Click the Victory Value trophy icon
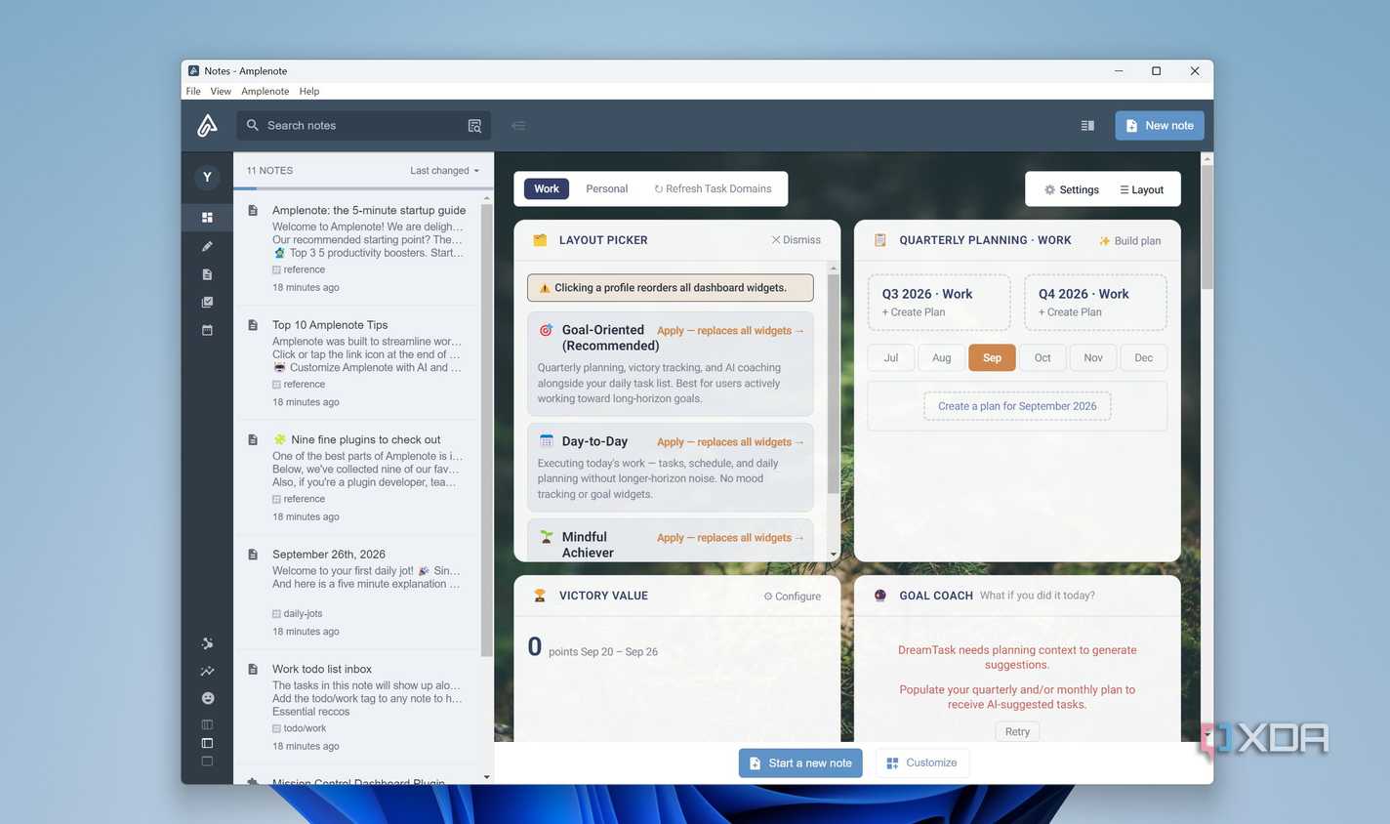Image resolution: width=1390 pixels, height=824 pixels. (540, 596)
